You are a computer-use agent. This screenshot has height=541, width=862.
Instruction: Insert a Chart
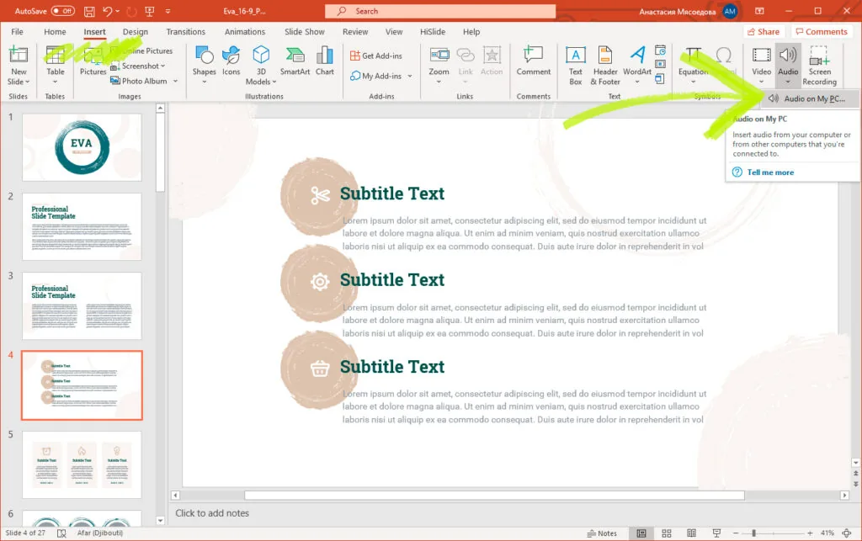click(324, 61)
